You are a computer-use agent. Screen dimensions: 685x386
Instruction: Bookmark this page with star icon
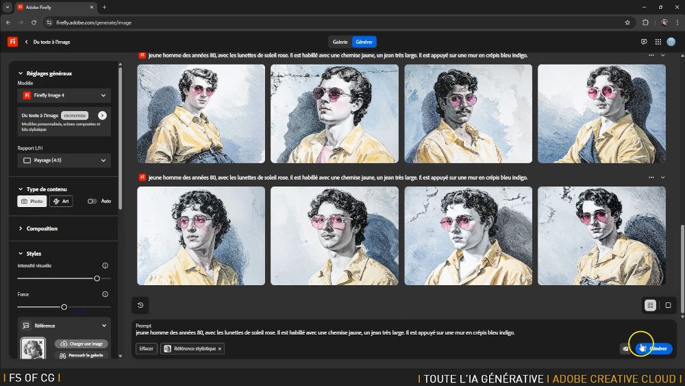pos(627,23)
